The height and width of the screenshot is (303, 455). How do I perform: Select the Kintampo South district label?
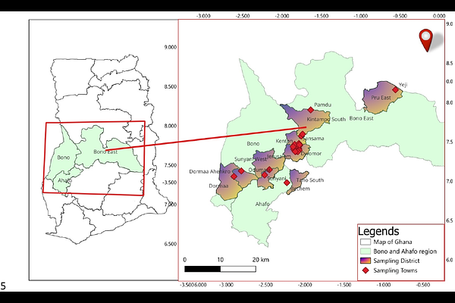[x=326, y=119]
